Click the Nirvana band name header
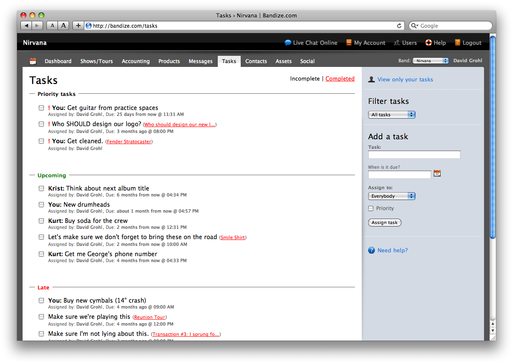This screenshot has height=364, width=513. 35,43
